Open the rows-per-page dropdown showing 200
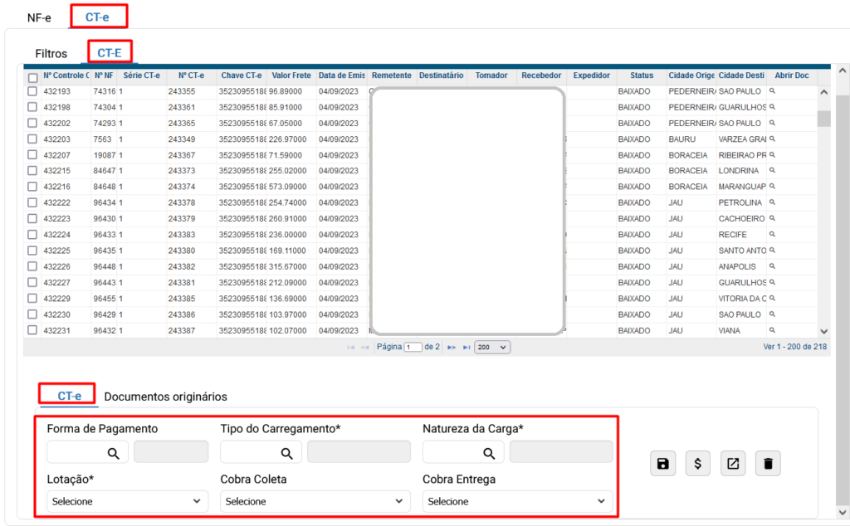 [492, 347]
